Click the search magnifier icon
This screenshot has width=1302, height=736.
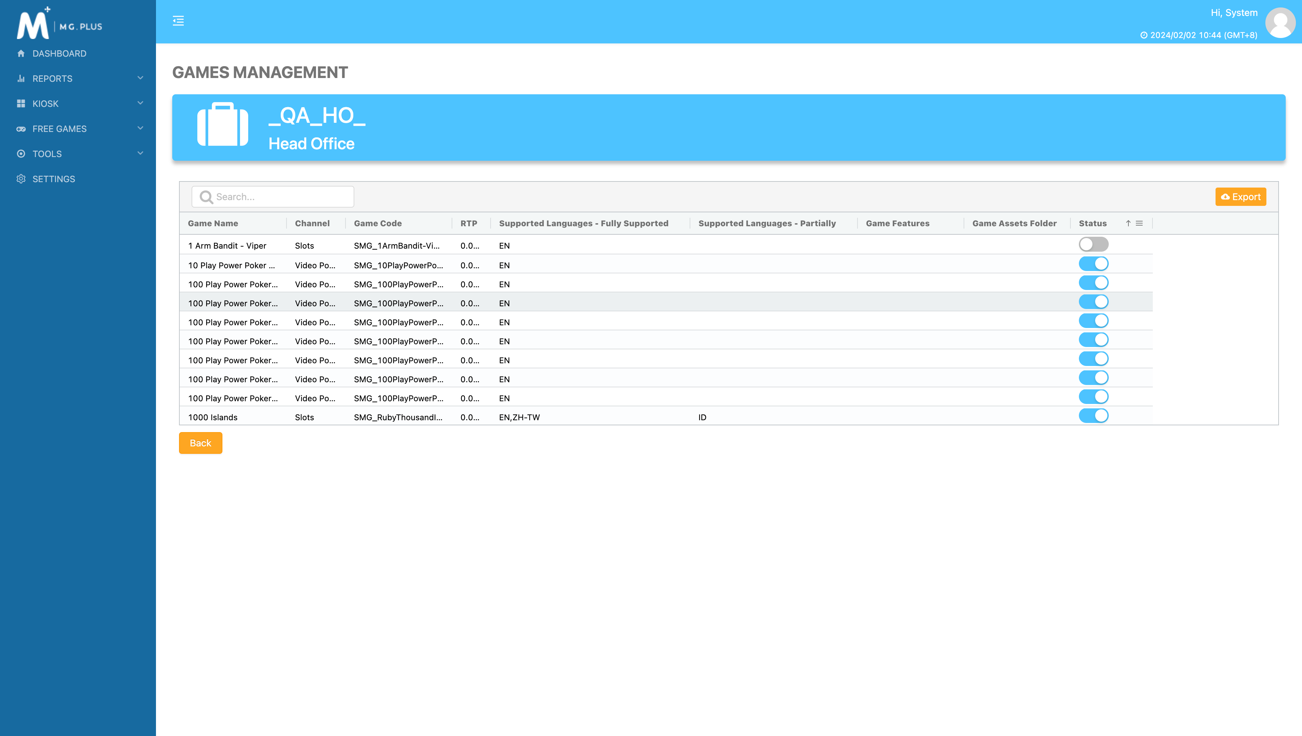pyautogui.click(x=206, y=197)
